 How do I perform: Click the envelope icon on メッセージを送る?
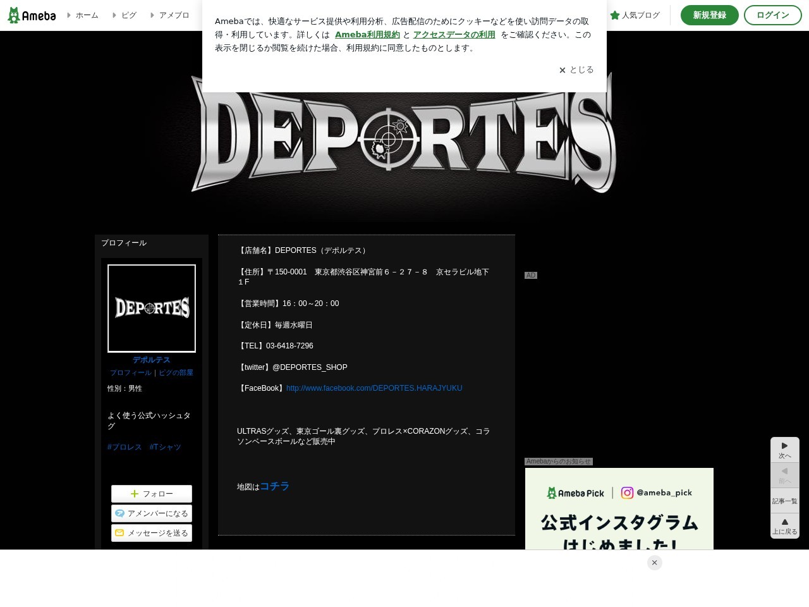point(119,533)
